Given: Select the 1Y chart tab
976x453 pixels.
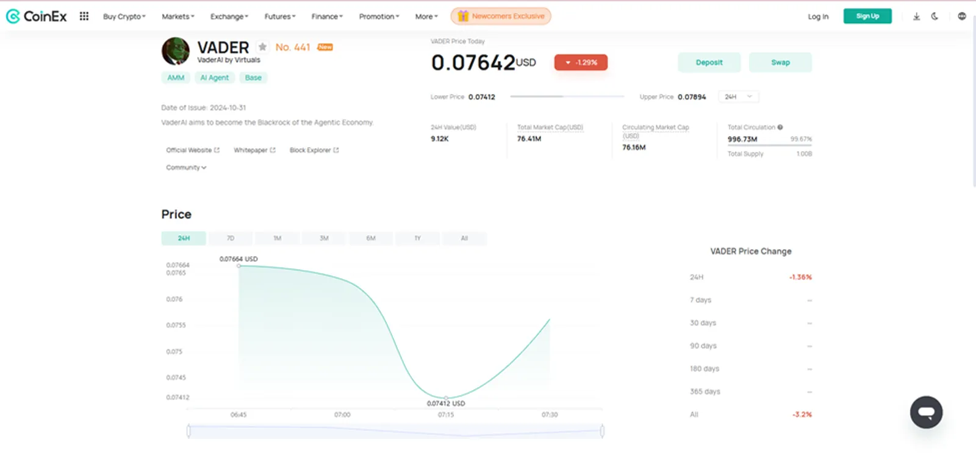Looking at the screenshot, I should point(418,238).
